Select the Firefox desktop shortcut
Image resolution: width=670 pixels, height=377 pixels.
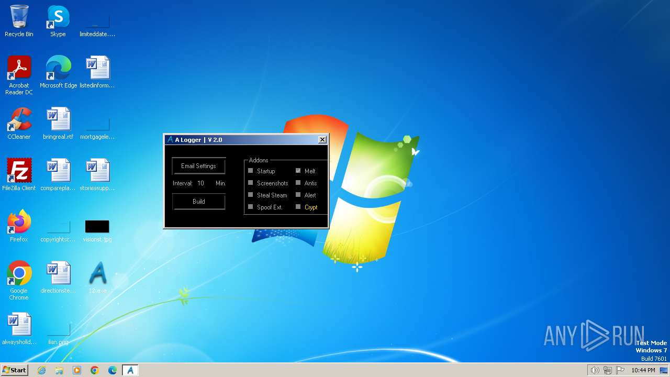[19, 226]
